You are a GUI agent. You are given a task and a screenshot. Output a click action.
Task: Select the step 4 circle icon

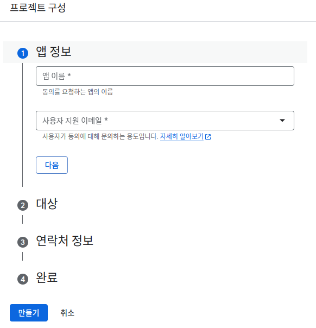[x=23, y=279]
